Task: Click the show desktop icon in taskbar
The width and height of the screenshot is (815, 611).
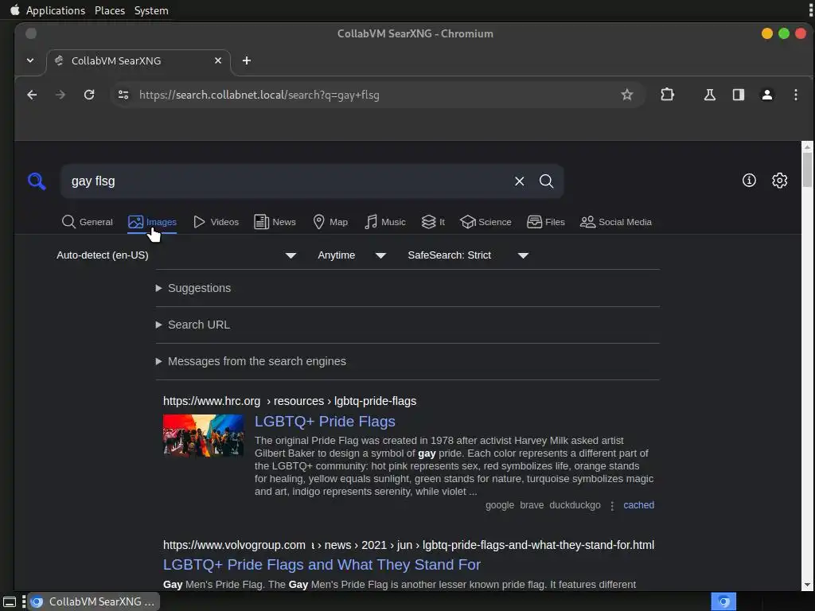Action: 10,602
